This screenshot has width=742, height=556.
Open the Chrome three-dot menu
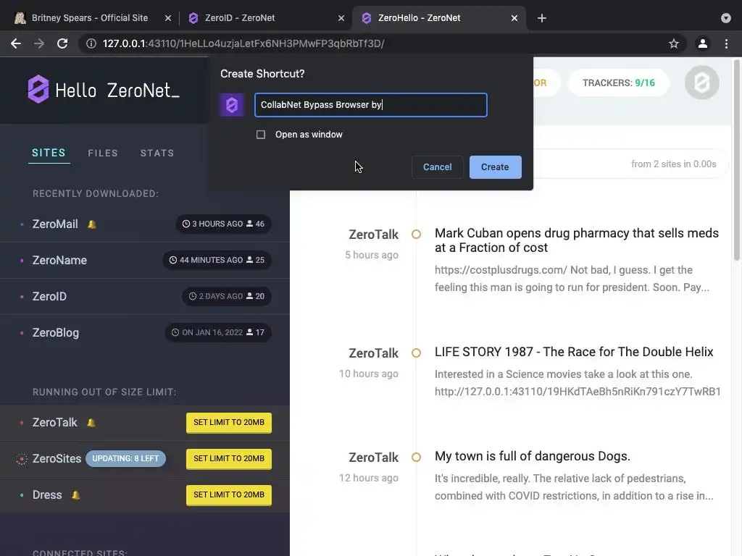click(726, 43)
